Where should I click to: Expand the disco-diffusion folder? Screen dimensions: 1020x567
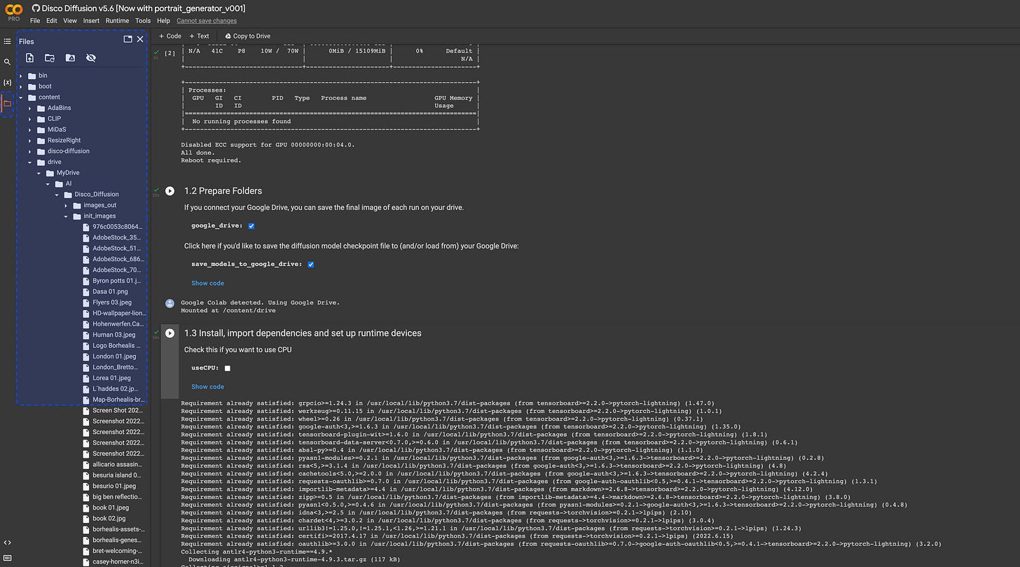[x=30, y=151]
